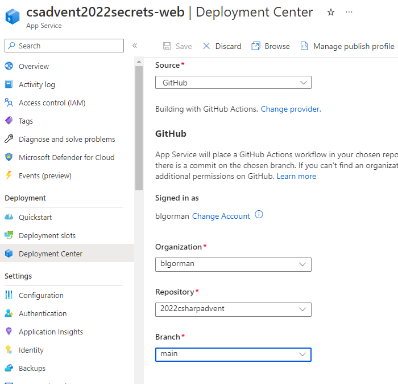
Task: Click the Access control people icon
Action: [x=9, y=103]
